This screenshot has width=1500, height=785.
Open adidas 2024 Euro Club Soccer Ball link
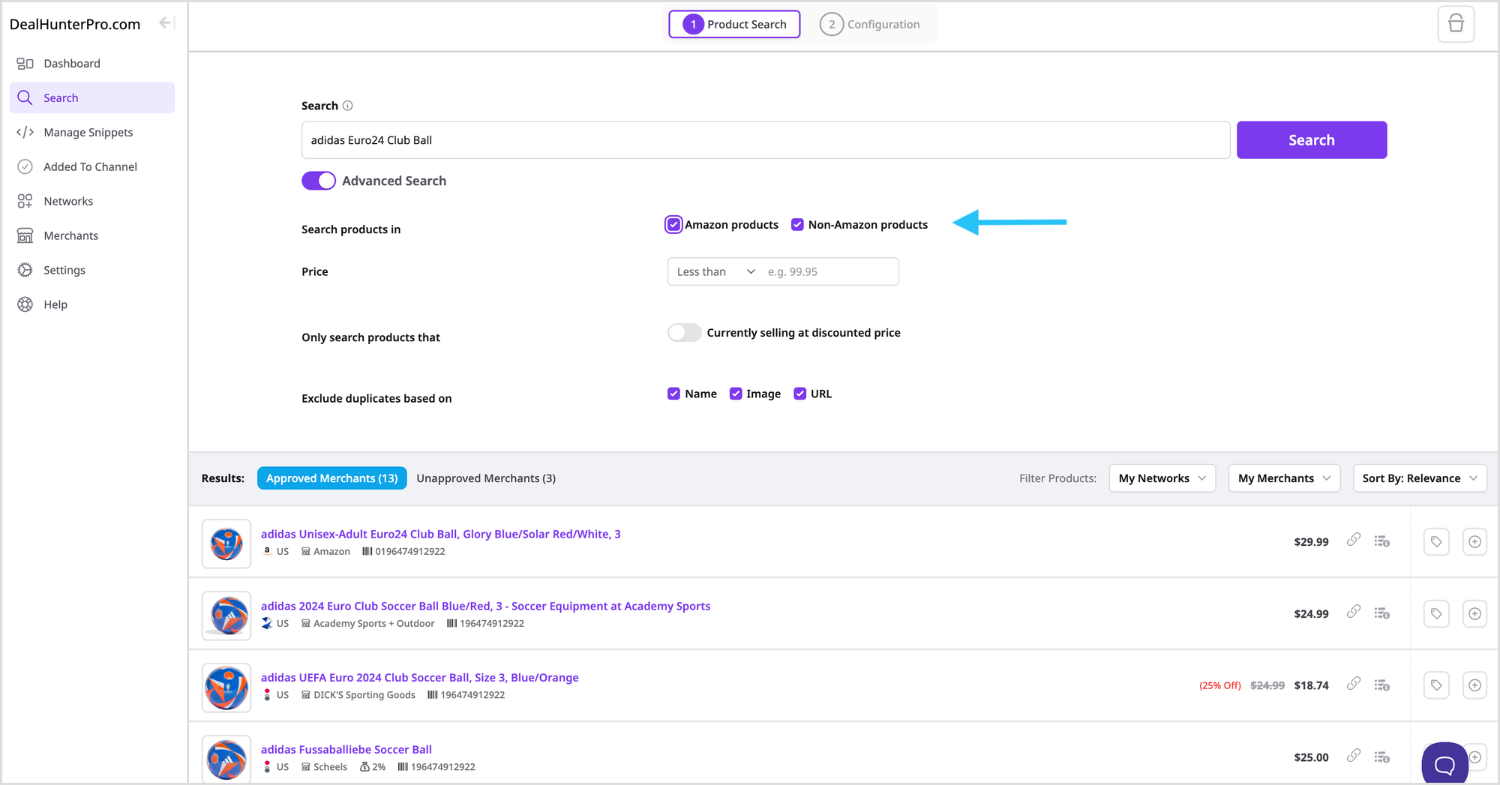[485, 606]
